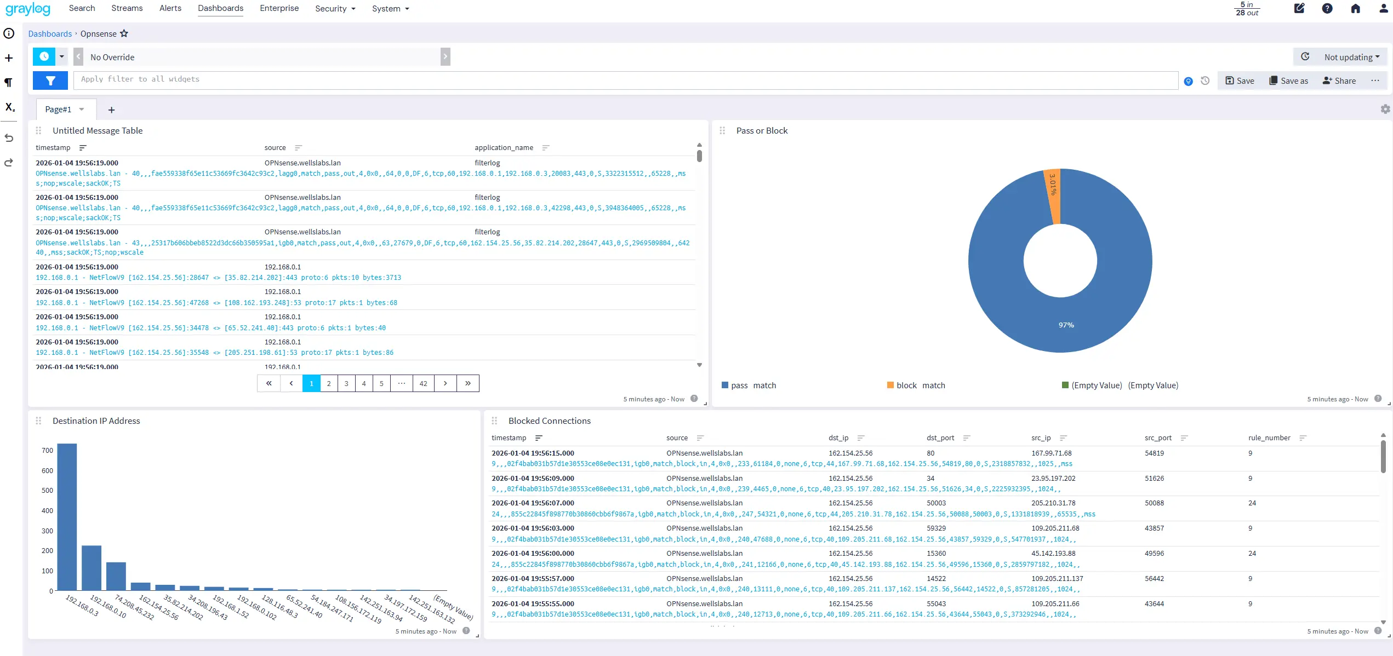Open the help question-mark icon
Screen dimensions: 1393x656
tap(1327, 8)
